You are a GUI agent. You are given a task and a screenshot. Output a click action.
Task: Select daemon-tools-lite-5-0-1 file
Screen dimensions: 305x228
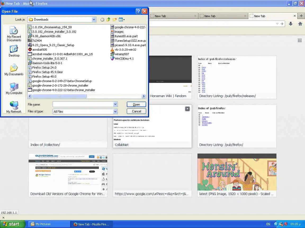[45, 63]
